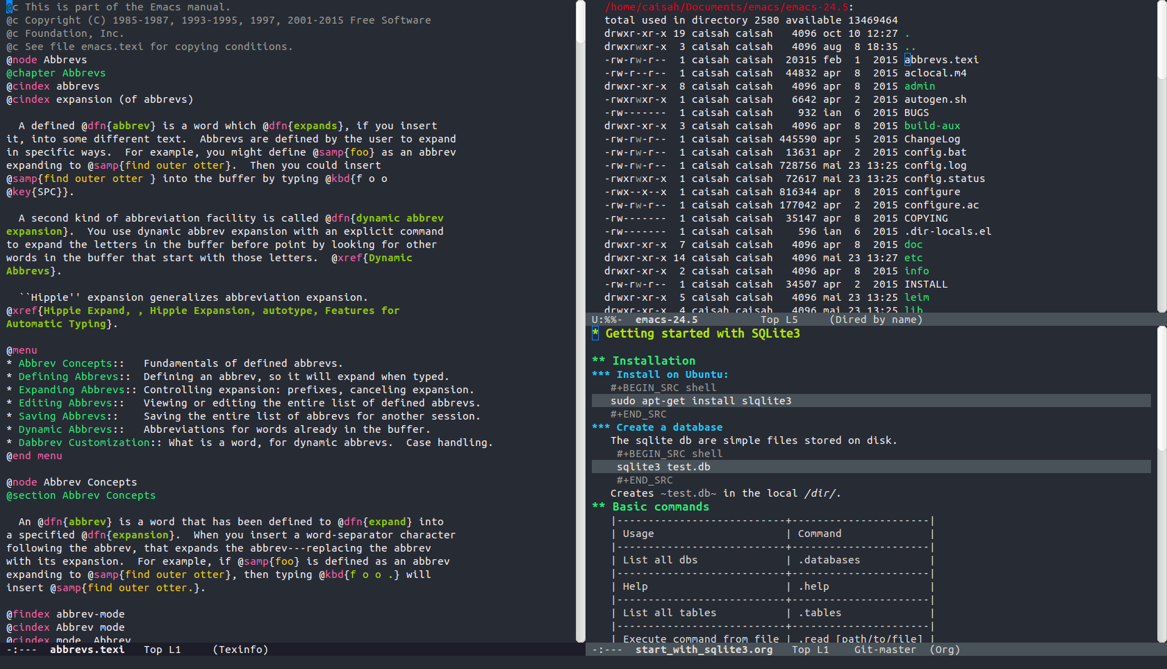Collapse the '** Basic commands' org heading

click(x=650, y=506)
